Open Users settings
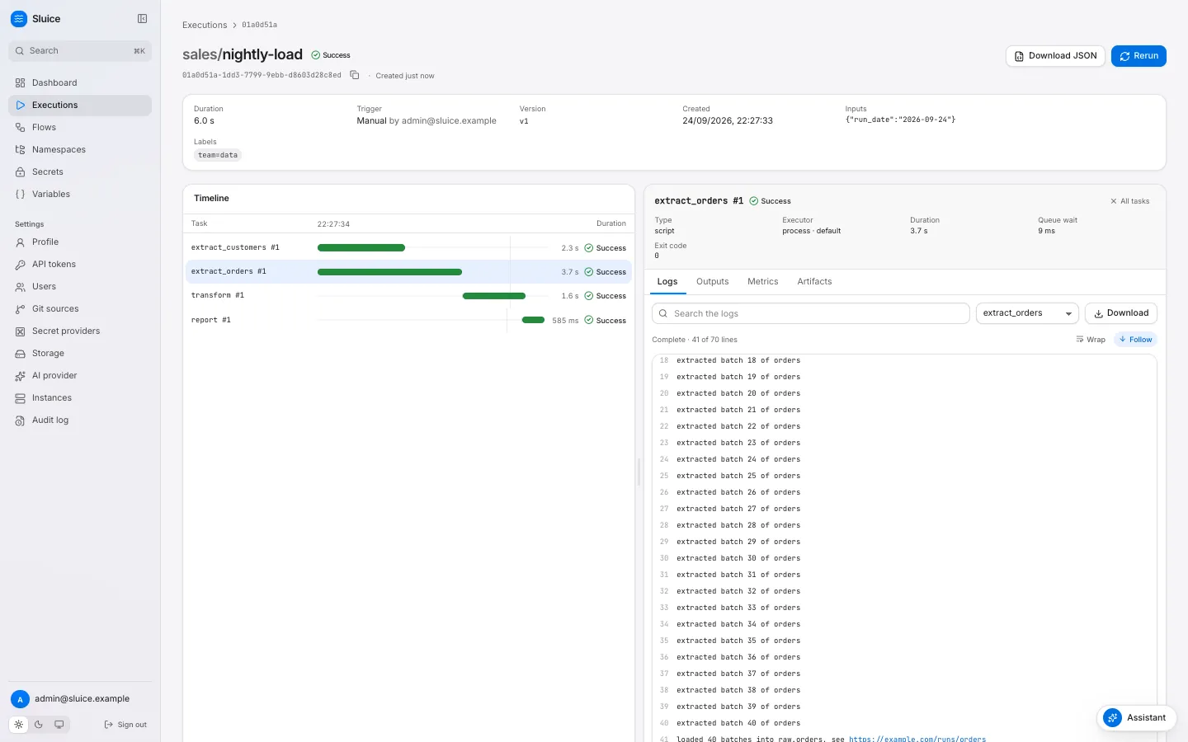 click(80, 286)
